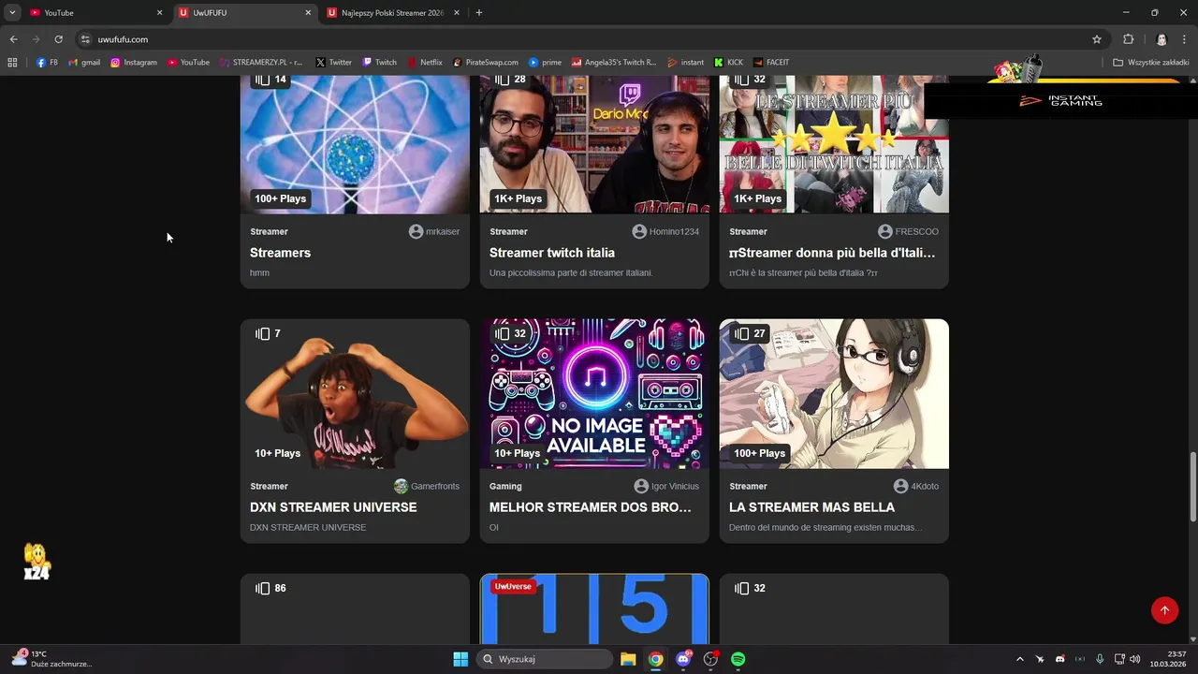
Task: Open the Instagram bookmark
Action: pos(134,63)
